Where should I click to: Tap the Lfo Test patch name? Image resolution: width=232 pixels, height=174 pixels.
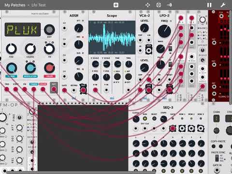tap(39, 5)
